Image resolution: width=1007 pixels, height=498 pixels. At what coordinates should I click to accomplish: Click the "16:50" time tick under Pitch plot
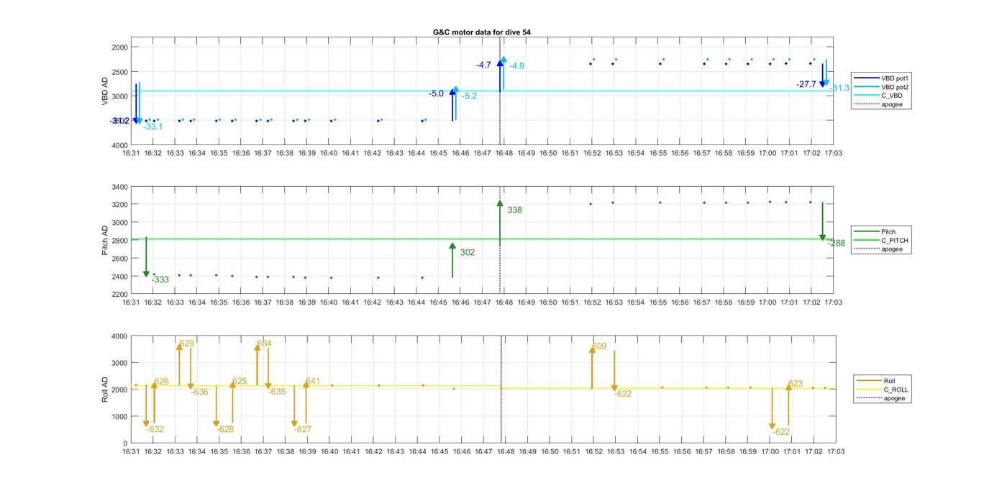548,303
